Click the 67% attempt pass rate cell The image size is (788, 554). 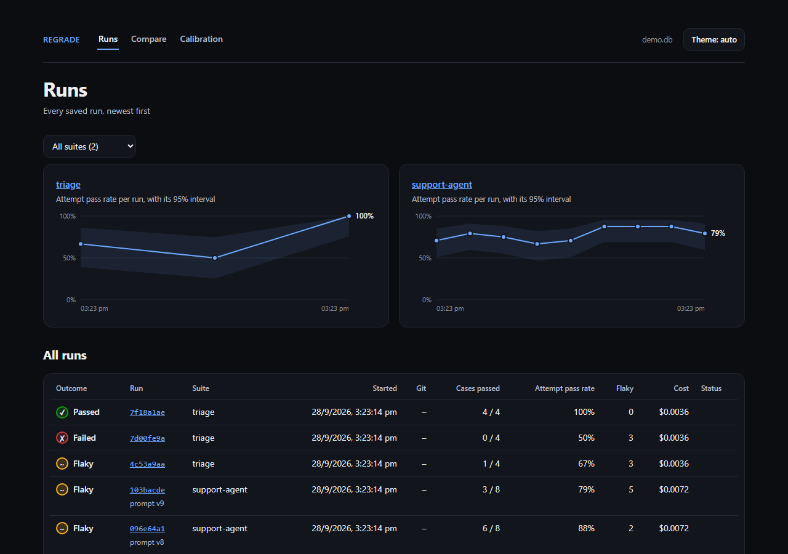coord(586,464)
